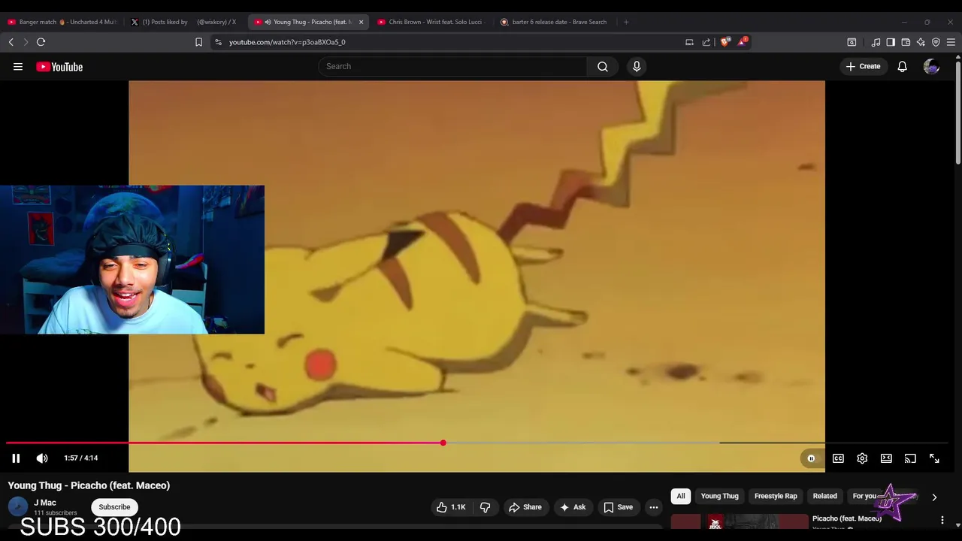Open suggested Picacho (feat. Maceo) title
This screenshot has height=541, width=962.
(x=847, y=518)
